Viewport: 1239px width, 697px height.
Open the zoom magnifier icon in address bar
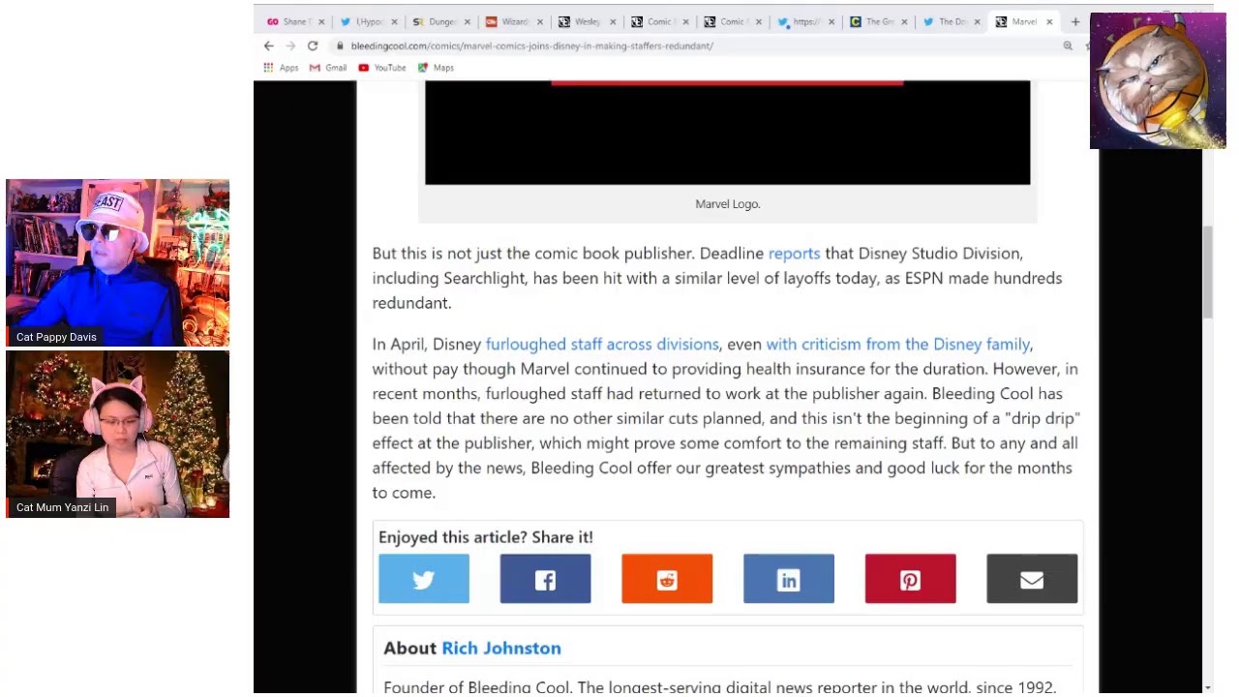[1068, 45]
